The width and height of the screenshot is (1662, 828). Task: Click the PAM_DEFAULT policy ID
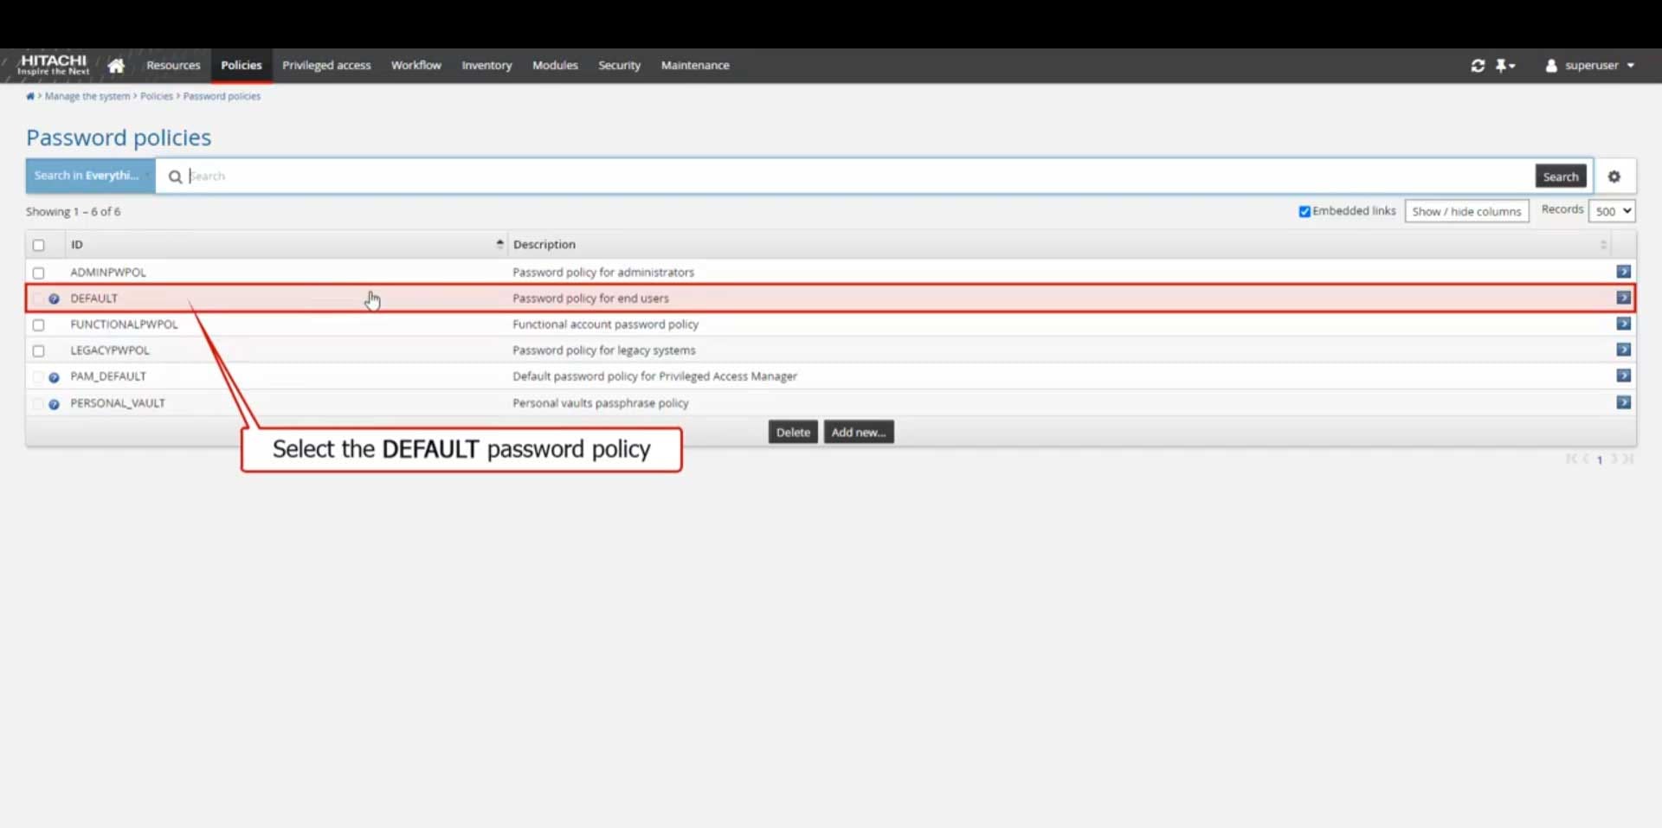(108, 376)
